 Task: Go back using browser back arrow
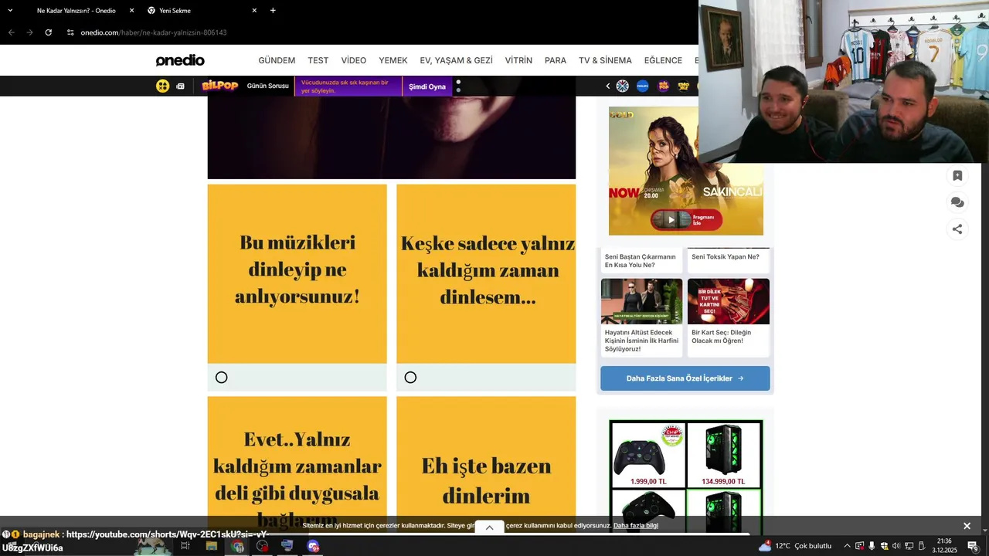click(11, 32)
